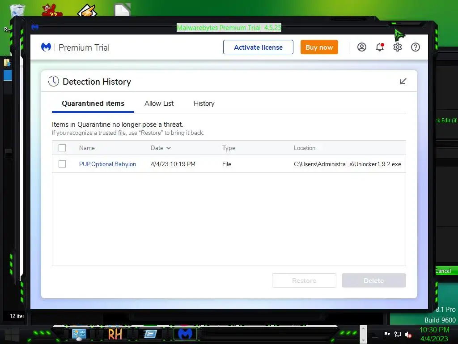
Task: Click the Buy now button
Action: point(319,47)
